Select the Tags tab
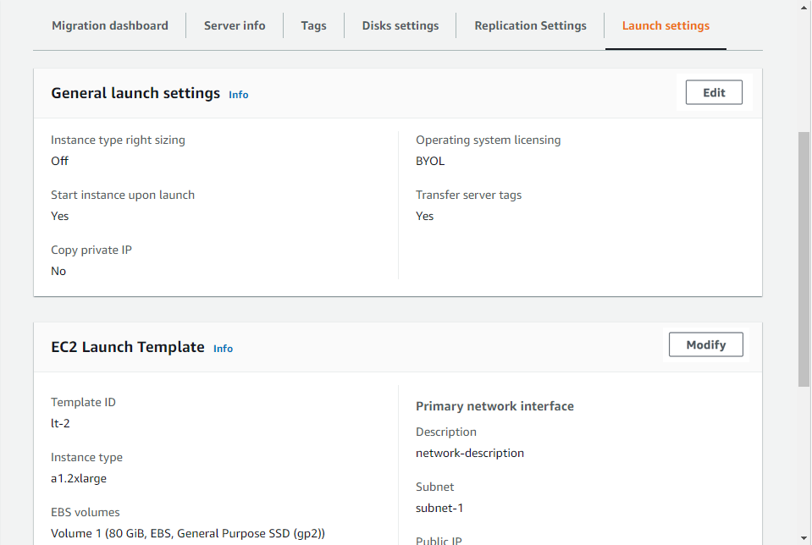The image size is (812, 545). pos(313,25)
